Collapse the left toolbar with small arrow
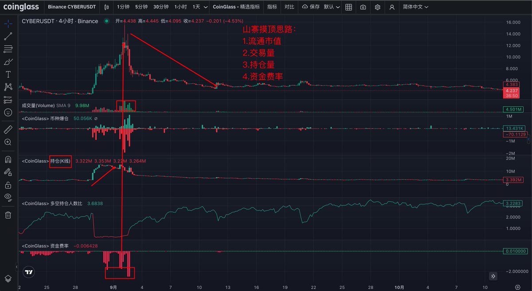532x291 pixels. [x=17, y=268]
